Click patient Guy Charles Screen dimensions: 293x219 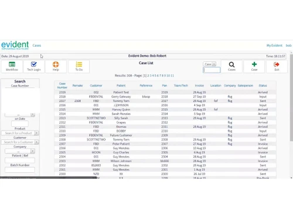pyautogui.click(x=121, y=152)
